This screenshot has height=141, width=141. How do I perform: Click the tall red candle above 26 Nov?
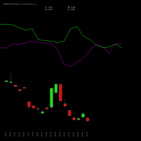click(x=61, y=92)
